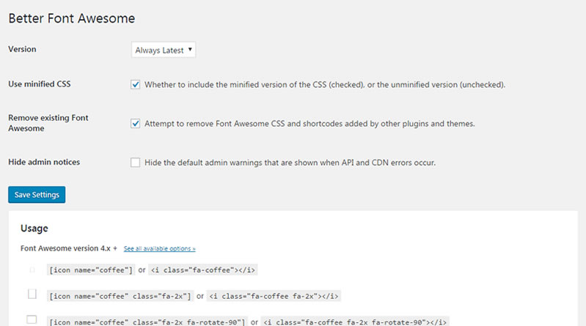Click the Usage section heading
586x326 pixels.
pos(34,228)
